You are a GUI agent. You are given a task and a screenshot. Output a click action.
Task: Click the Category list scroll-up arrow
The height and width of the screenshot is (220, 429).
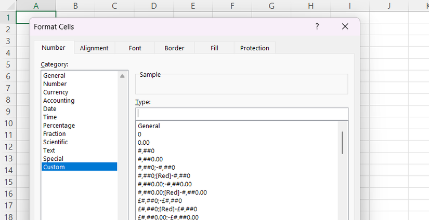122,76
